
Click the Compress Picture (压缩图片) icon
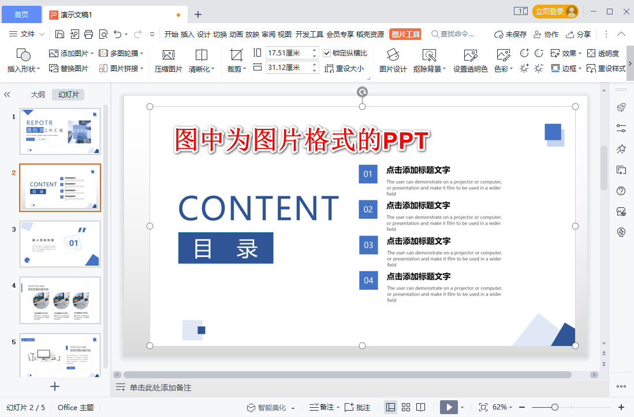coord(168,55)
